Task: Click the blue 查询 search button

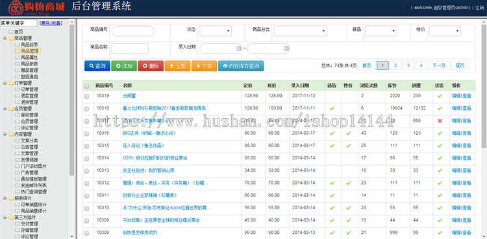Action: point(97,65)
